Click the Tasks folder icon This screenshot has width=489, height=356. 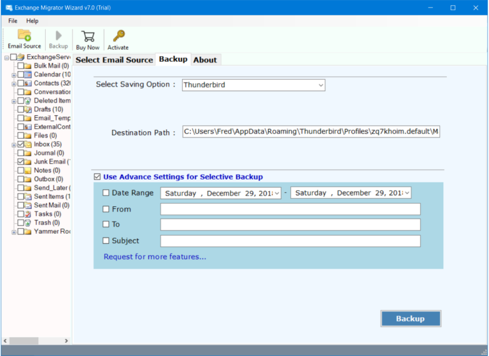[28, 214]
